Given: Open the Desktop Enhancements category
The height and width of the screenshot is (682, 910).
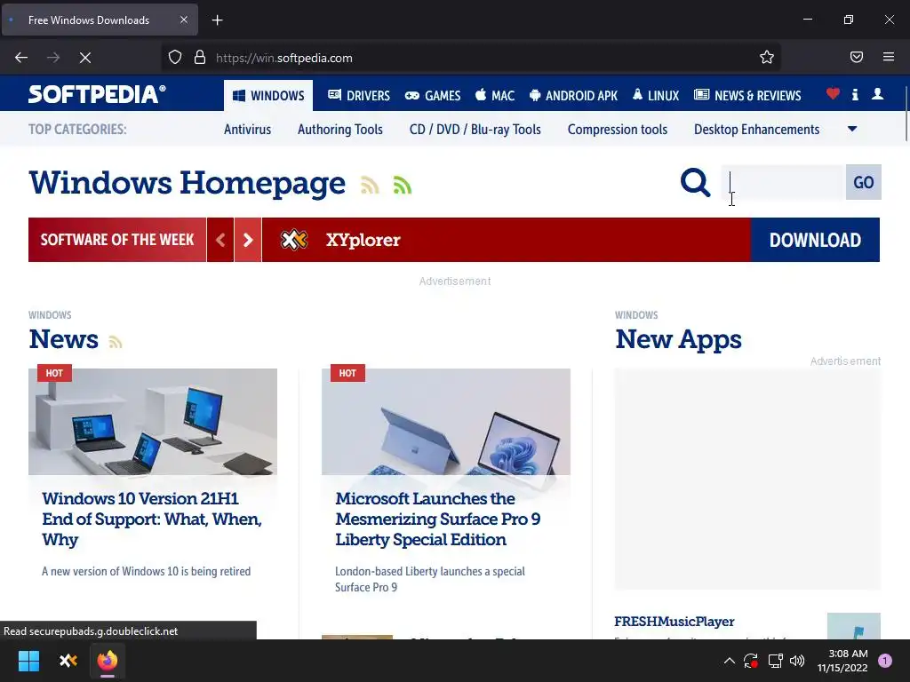Looking at the screenshot, I should [757, 130].
